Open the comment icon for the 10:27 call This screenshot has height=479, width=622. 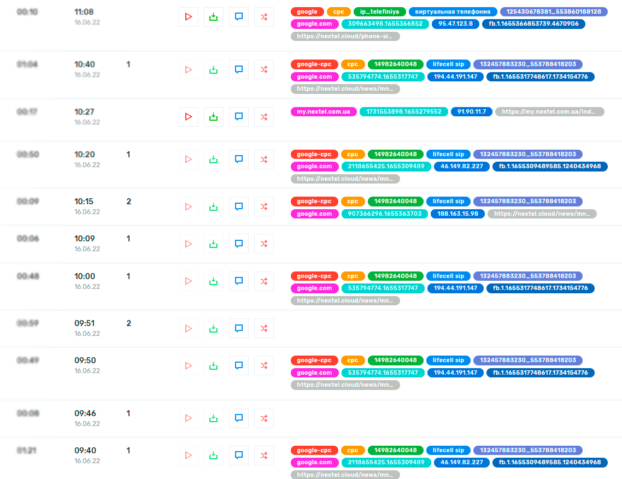pos(239,116)
